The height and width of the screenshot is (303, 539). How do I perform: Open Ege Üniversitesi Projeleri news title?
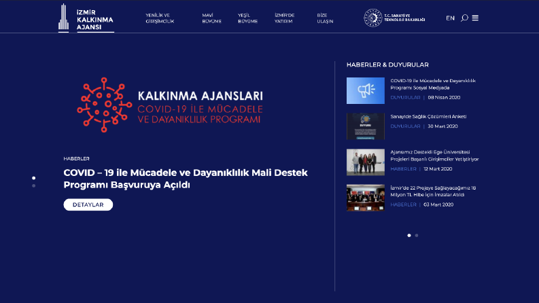[434, 156]
